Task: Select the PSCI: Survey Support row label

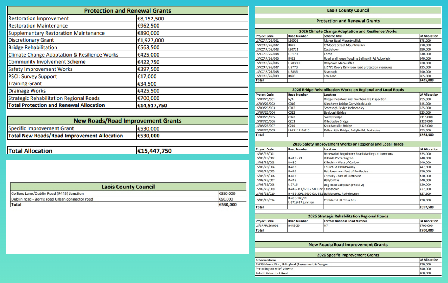Action: point(33,76)
